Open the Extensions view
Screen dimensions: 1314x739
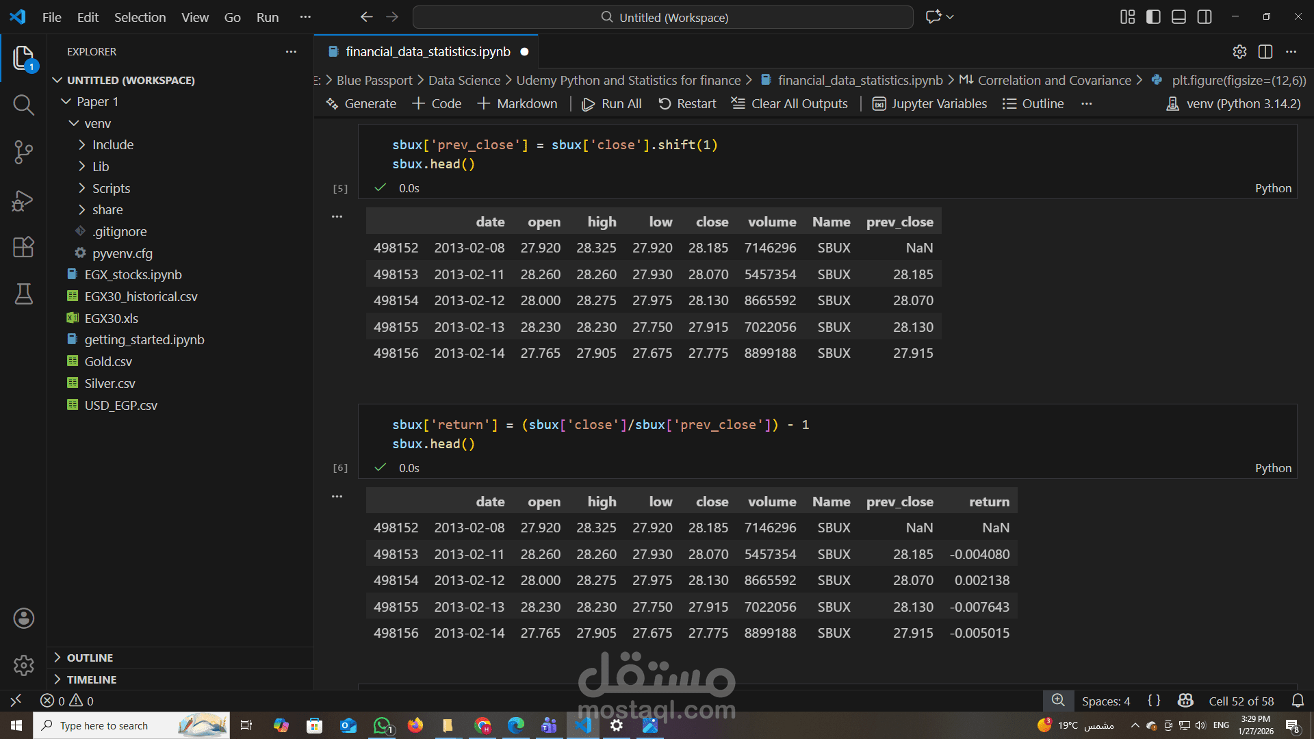[x=23, y=247]
